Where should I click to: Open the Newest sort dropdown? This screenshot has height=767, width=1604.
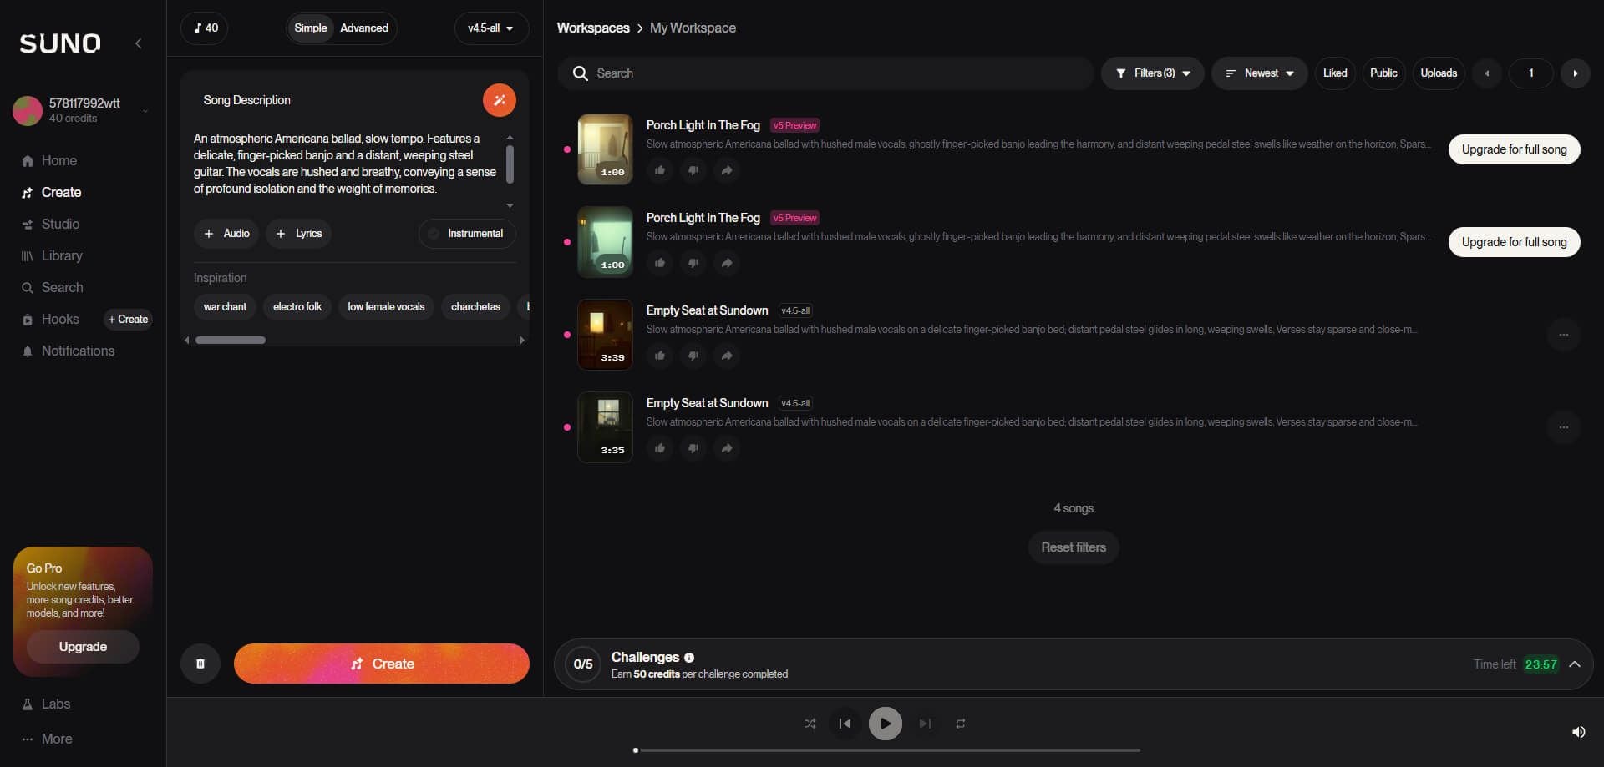point(1259,73)
